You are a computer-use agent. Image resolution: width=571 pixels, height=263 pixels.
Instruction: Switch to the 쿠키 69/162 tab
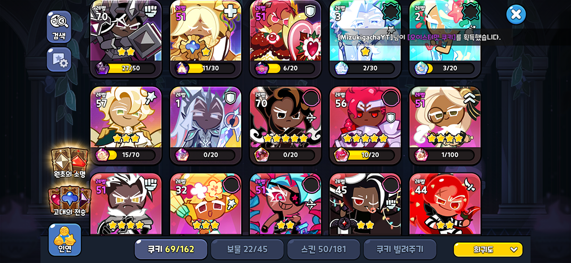click(171, 249)
